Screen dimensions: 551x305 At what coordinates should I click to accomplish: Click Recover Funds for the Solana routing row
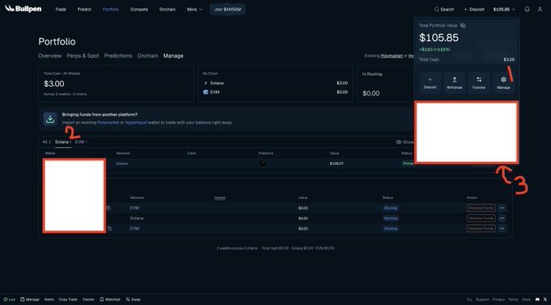click(x=481, y=218)
